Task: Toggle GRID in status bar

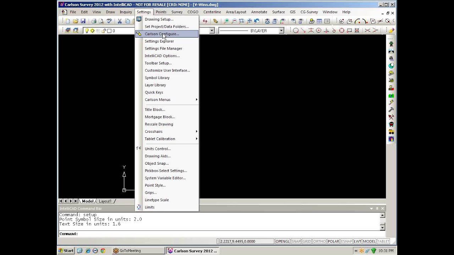Action: click(307, 241)
